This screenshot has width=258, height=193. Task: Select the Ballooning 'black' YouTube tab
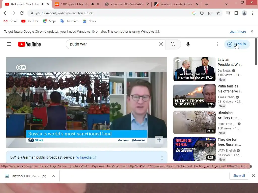pyautogui.click(x=25, y=4)
